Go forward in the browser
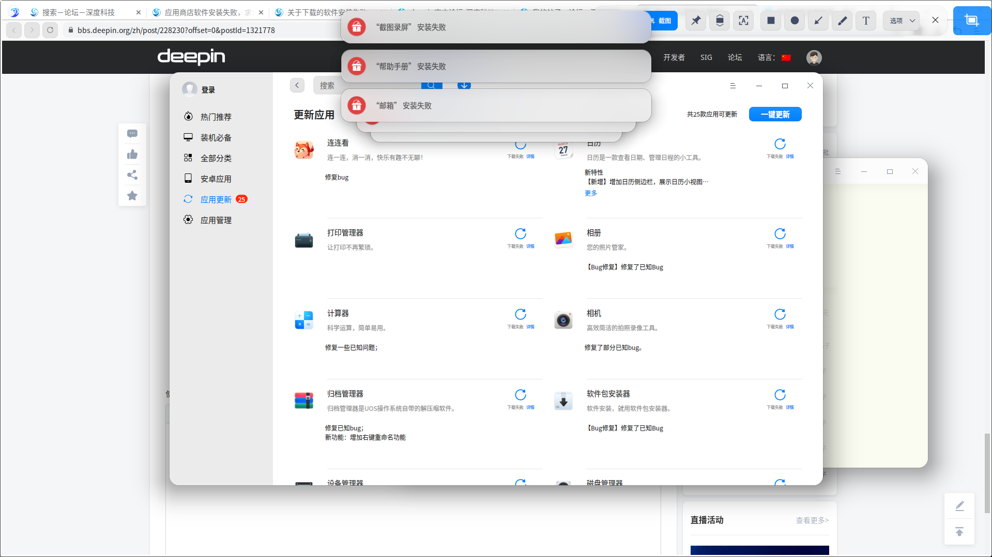This screenshot has height=557, width=992. pos(32,30)
